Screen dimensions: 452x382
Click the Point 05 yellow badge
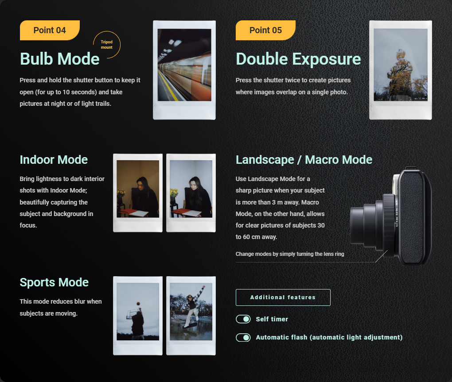click(x=265, y=30)
